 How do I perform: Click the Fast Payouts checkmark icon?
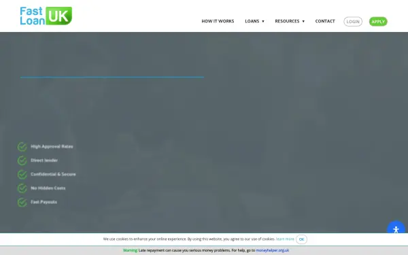point(22,202)
